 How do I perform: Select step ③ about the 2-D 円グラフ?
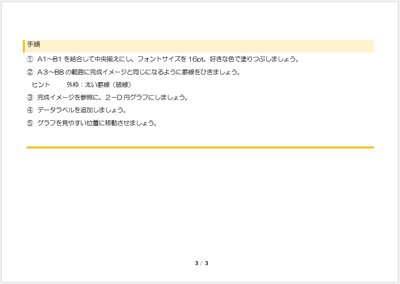coord(108,98)
